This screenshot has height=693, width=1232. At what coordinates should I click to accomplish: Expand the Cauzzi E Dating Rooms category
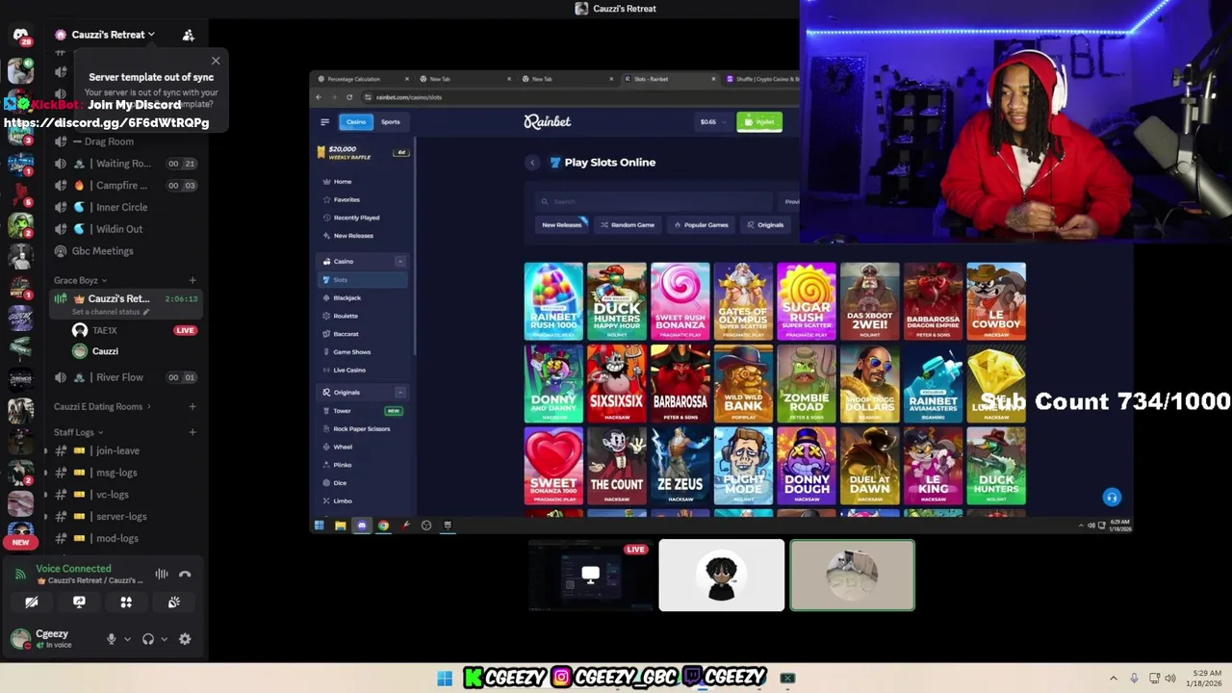102,407
